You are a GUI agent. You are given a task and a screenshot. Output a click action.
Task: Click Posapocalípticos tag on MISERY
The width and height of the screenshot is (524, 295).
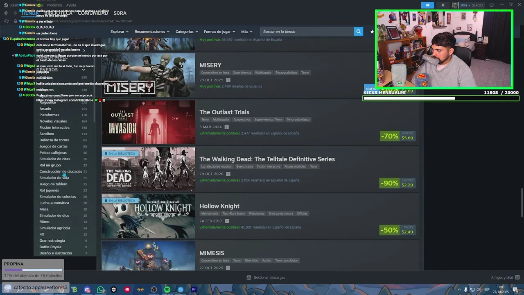[x=286, y=73]
